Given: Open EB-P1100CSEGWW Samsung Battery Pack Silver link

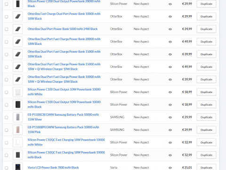Looking at the screenshot, I should [63, 117].
